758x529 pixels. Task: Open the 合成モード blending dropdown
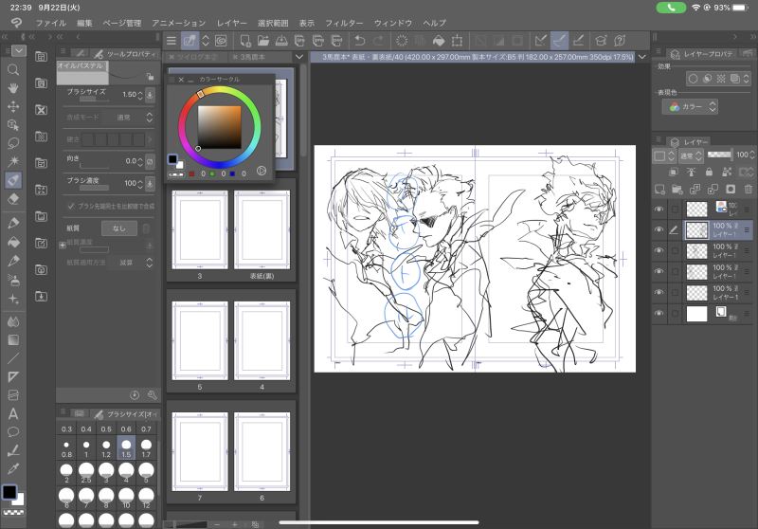[x=130, y=117]
